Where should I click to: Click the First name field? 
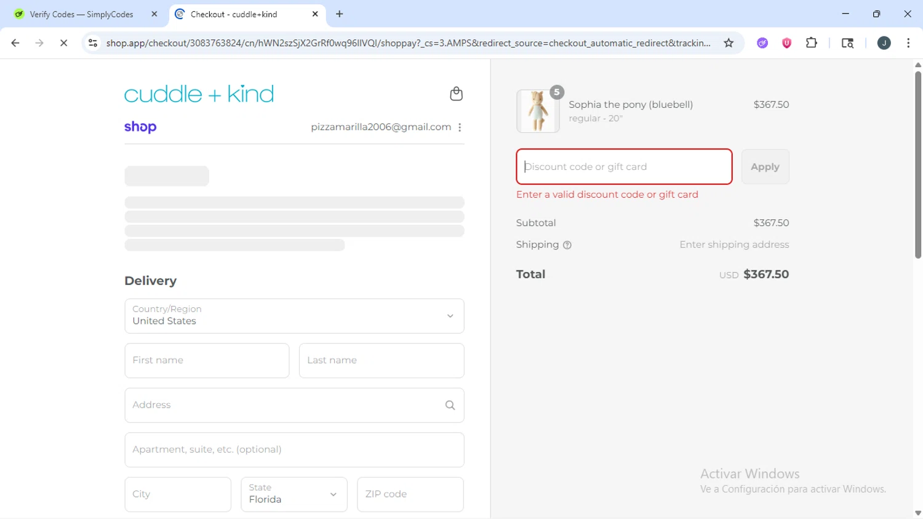(207, 361)
